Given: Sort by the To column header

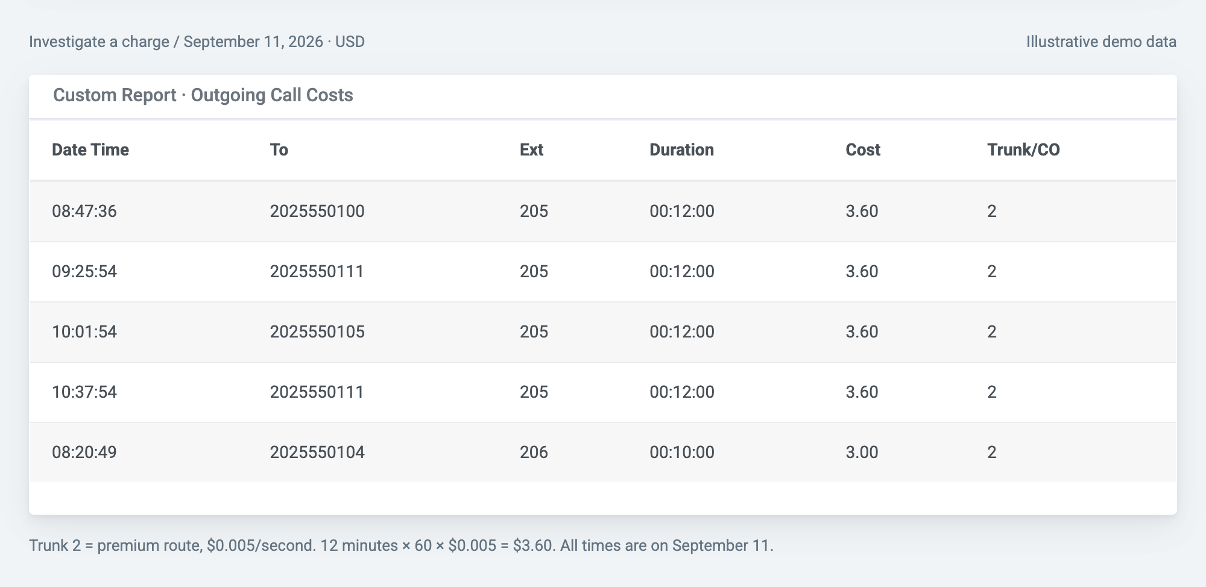Looking at the screenshot, I should (279, 149).
